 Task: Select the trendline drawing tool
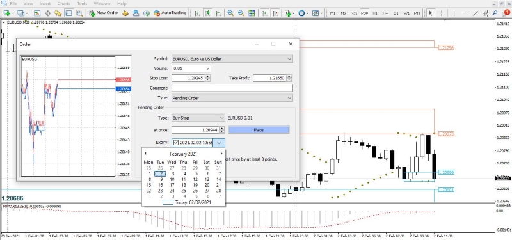(476, 13)
